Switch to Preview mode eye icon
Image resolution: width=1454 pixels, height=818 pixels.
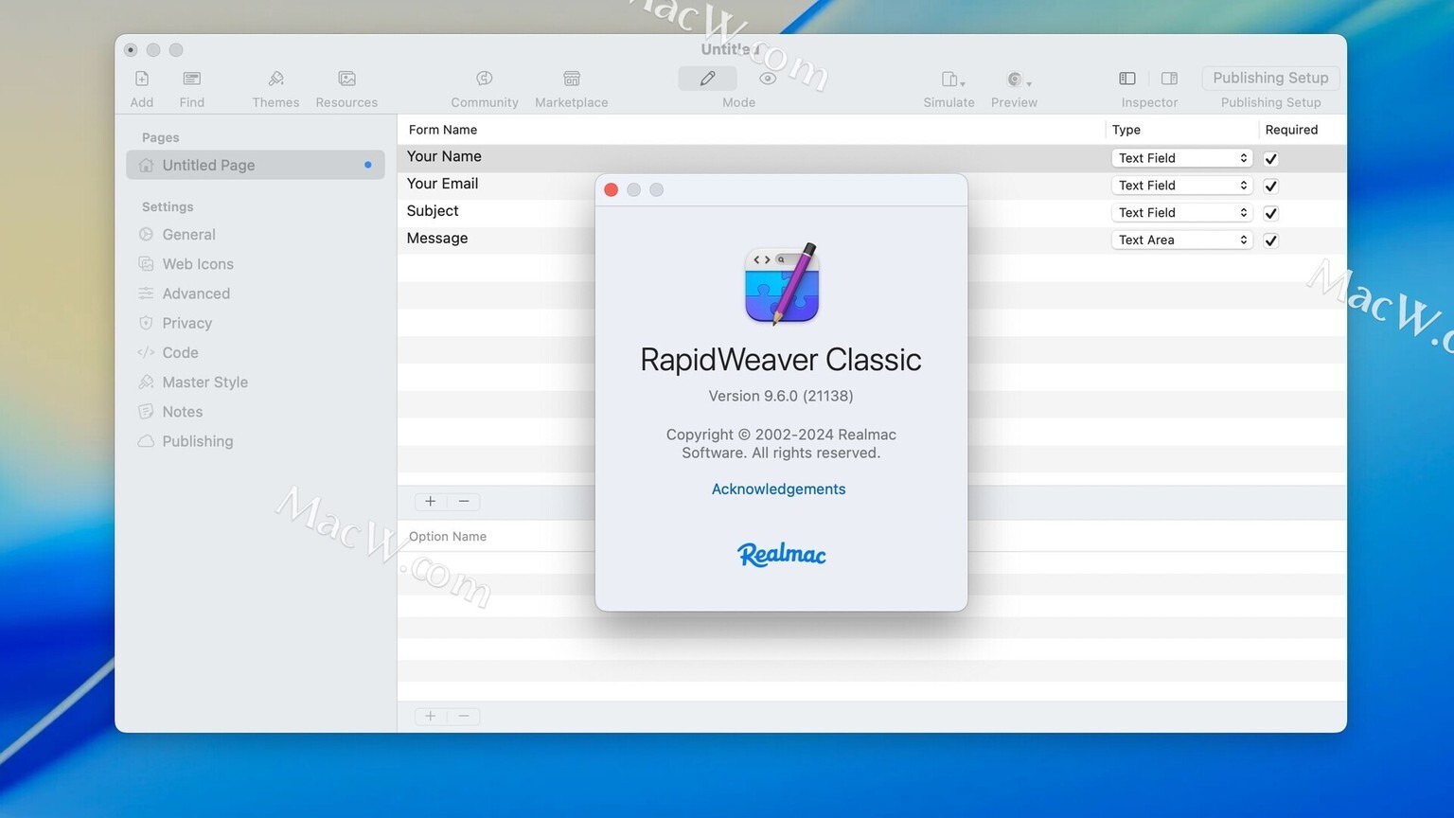[768, 79]
